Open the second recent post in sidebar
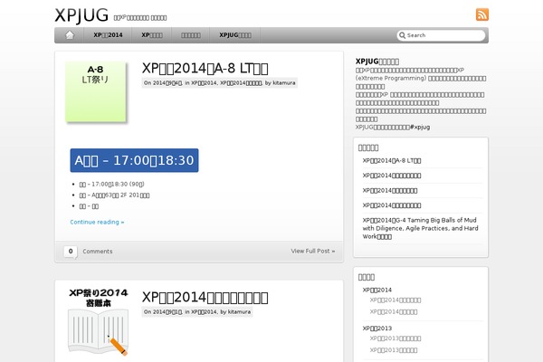The width and height of the screenshot is (543, 362). coord(392,176)
